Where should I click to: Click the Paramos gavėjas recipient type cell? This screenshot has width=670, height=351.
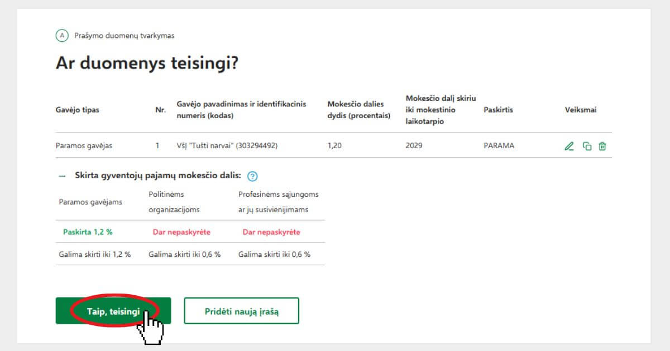84,146
